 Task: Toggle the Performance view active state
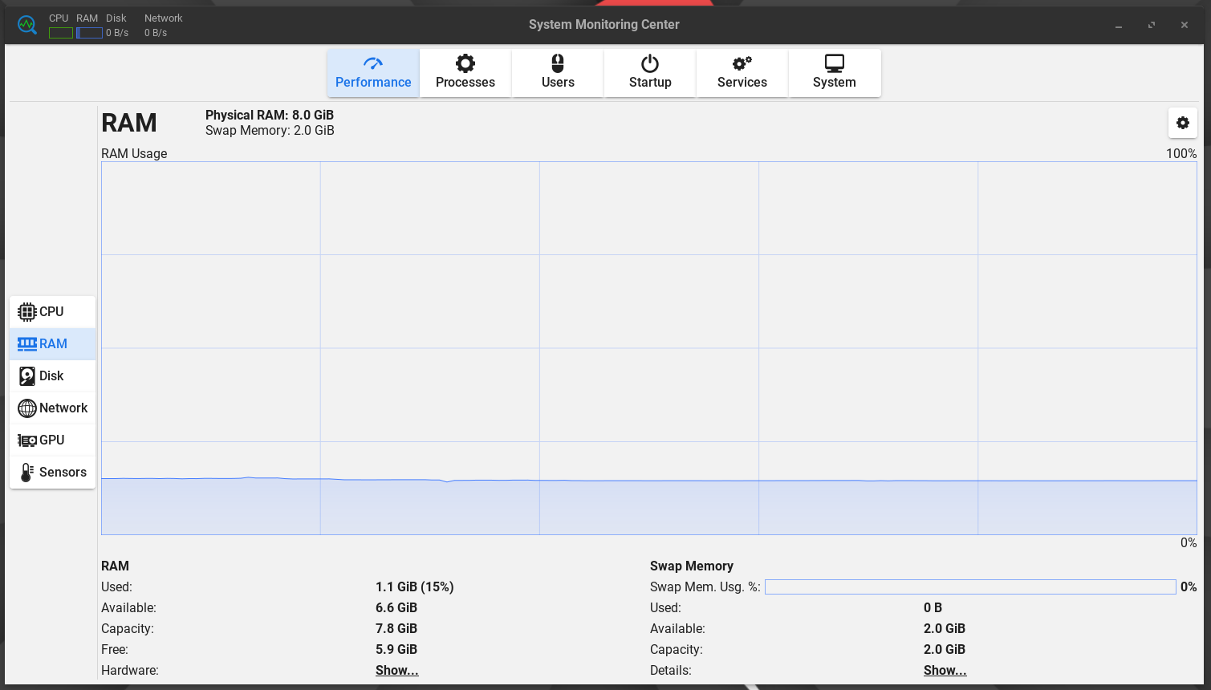[x=372, y=72]
